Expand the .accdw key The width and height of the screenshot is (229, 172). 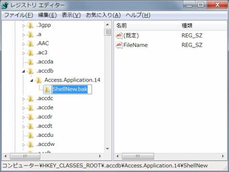23,145
